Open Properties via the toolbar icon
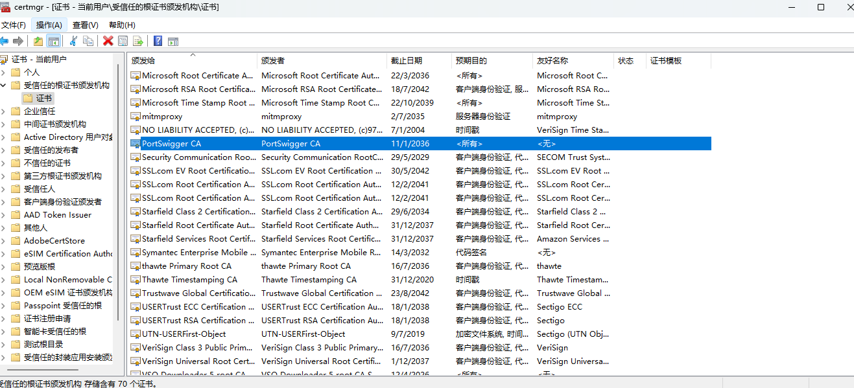This screenshot has width=854, height=388. pos(123,41)
